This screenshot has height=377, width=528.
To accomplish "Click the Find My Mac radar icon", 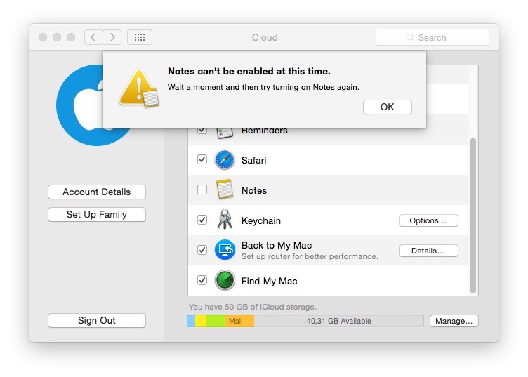I will click(225, 280).
